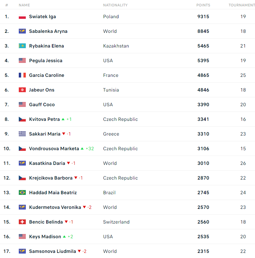Click the green up arrow beside Vondrousova Marketa
Image resolution: width=255 pixels, height=258 pixels.
coord(82,149)
